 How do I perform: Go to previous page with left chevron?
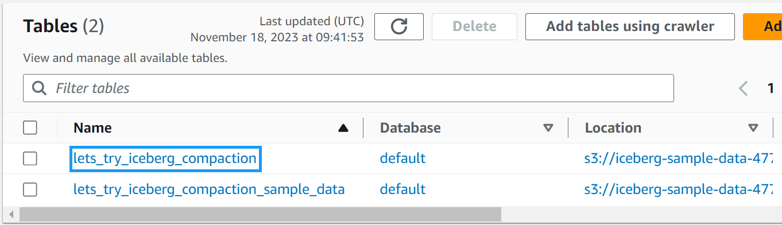pyautogui.click(x=744, y=88)
